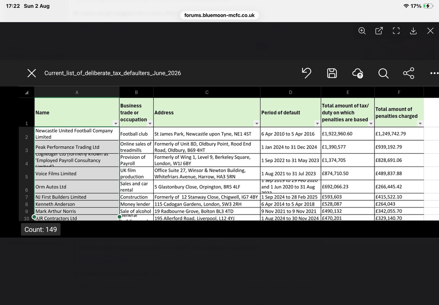Screen dimensions: 439x305
Task: Click the Newcastle United Football Company Limited cell
Action: click(x=77, y=134)
